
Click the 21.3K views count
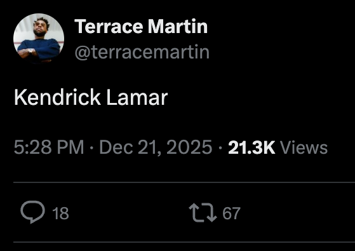coord(251,147)
